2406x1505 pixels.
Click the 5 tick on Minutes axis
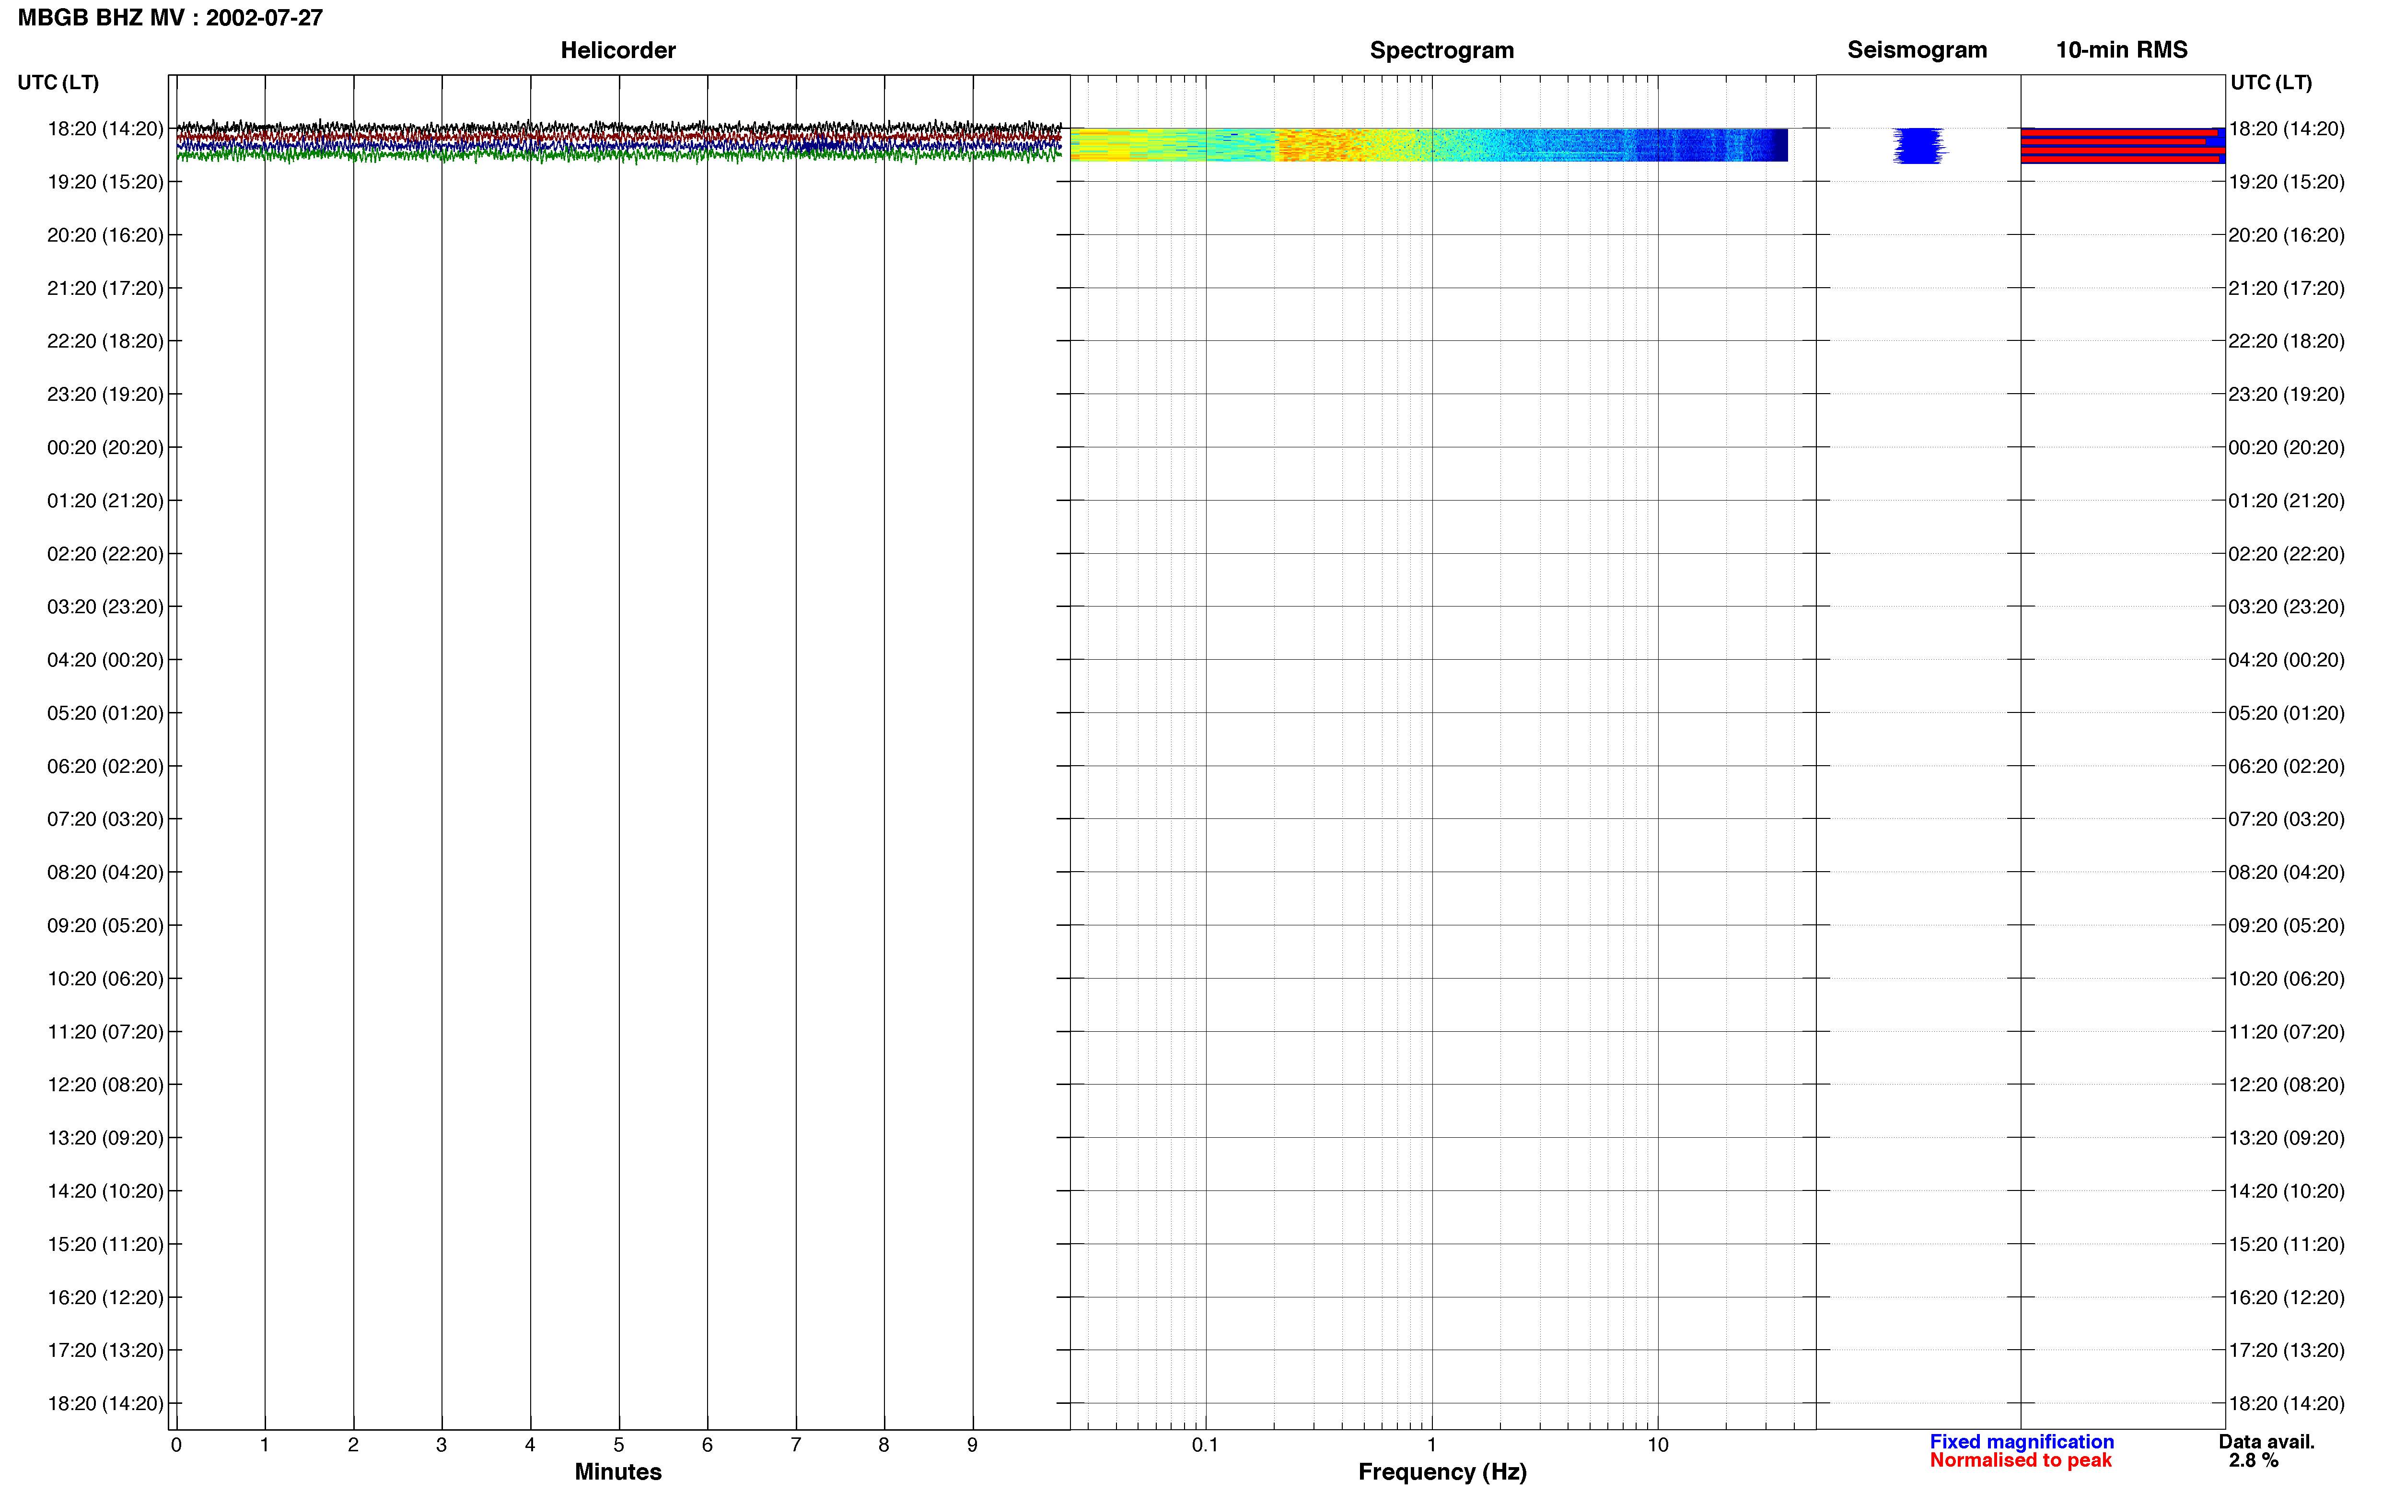pyautogui.click(x=619, y=1444)
